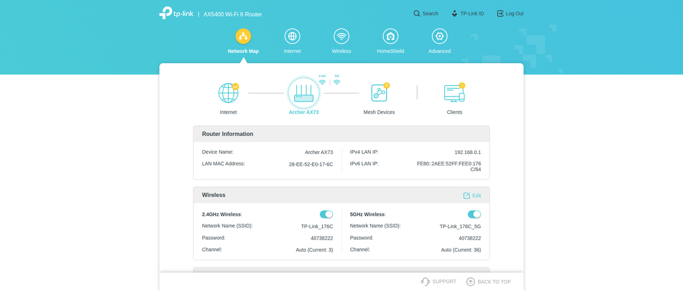Click the BACK TO TOP link text

point(494,281)
